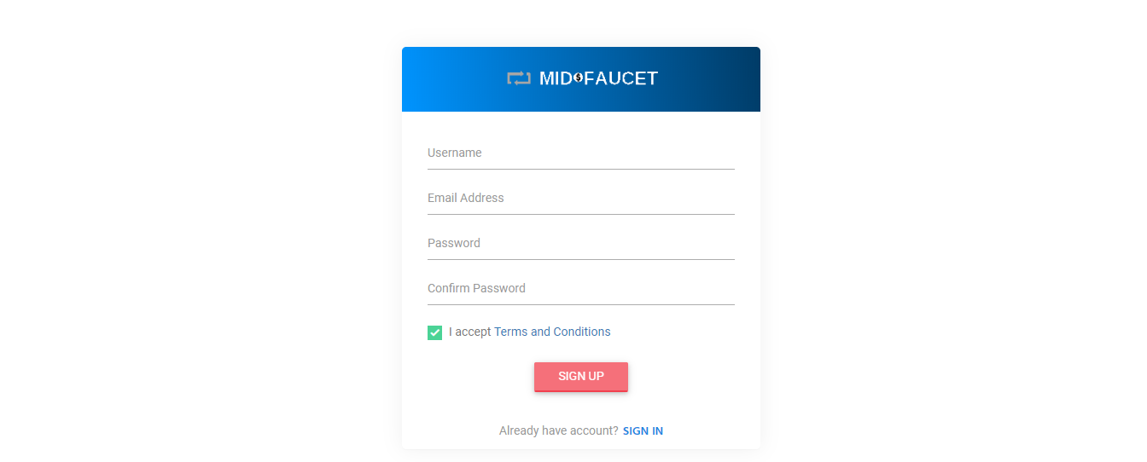Click the dollar coin icon in MIDFAUCET logo
Image resolution: width=1147 pixels, height=462 pixels.
point(579,78)
